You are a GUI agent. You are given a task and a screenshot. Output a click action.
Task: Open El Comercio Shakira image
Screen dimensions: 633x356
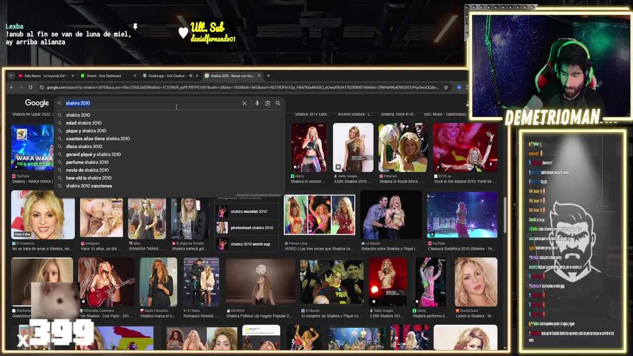click(x=43, y=215)
